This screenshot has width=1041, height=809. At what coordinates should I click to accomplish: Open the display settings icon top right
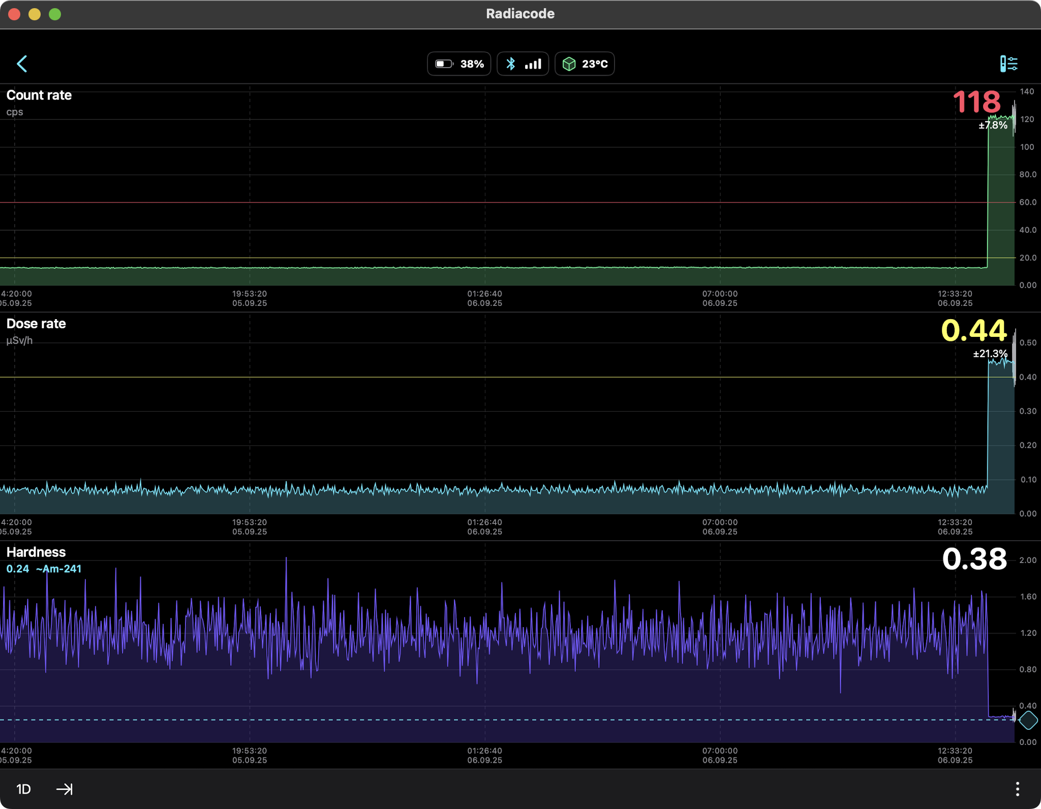pyautogui.click(x=1008, y=64)
